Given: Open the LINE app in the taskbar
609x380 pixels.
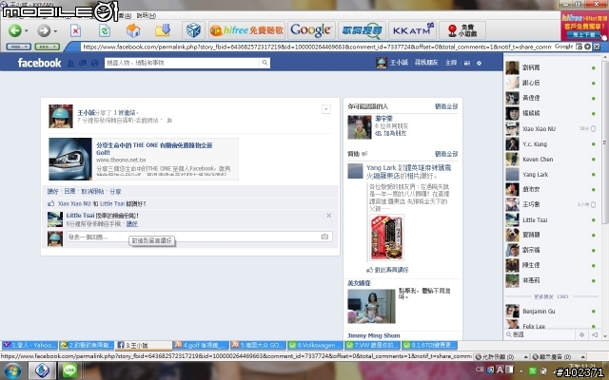Looking at the screenshot, I should [69, 370].
